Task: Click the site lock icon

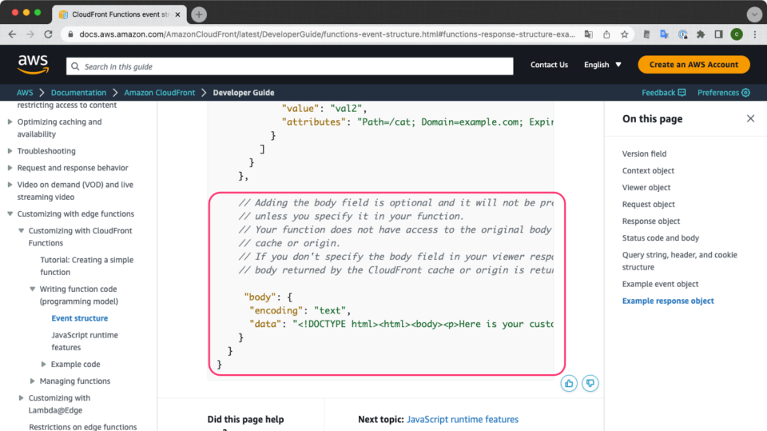Action: pos(70,34)
